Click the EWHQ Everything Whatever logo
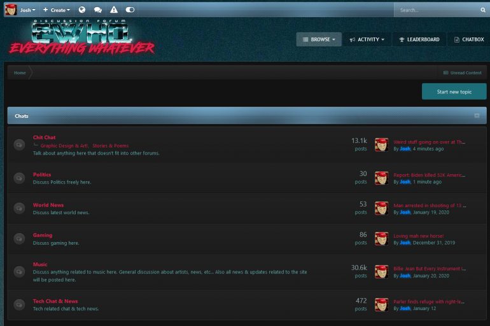This screenshot has width=490, height=326. tap(81, 37)
